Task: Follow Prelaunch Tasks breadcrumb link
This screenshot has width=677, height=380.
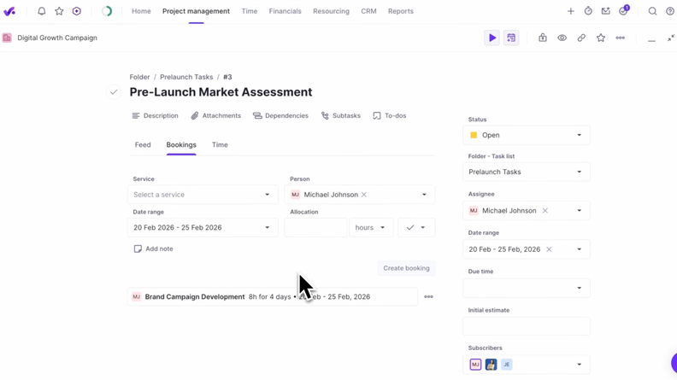Action: click(x=186, y=77)
